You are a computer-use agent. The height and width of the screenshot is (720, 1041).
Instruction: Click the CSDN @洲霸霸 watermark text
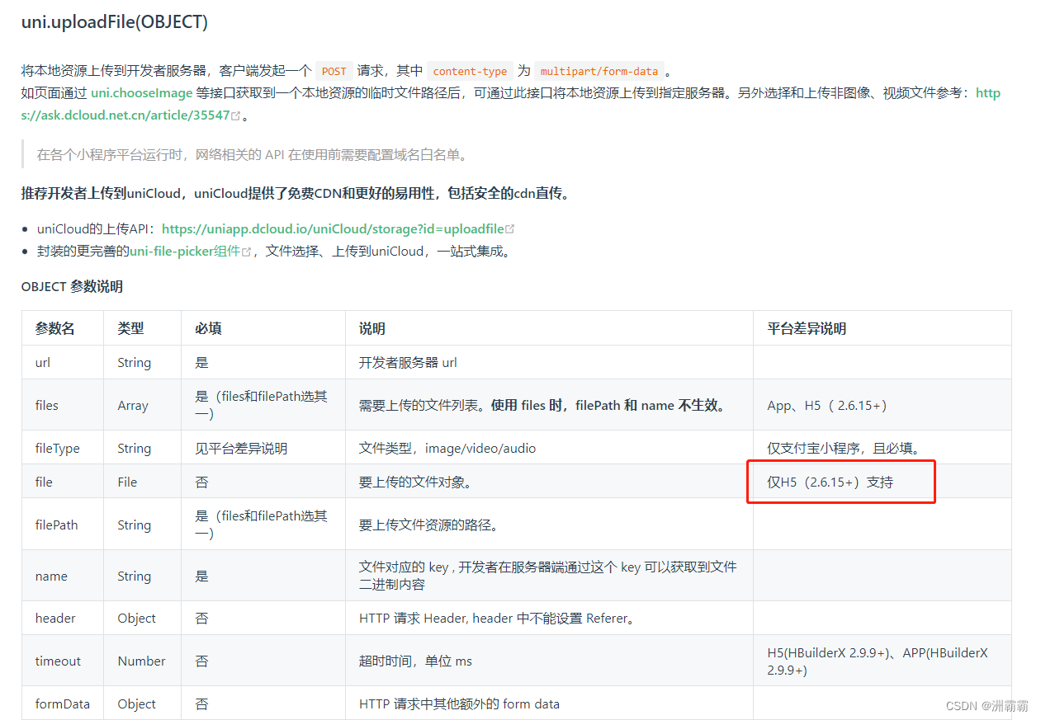pos(986,705)
